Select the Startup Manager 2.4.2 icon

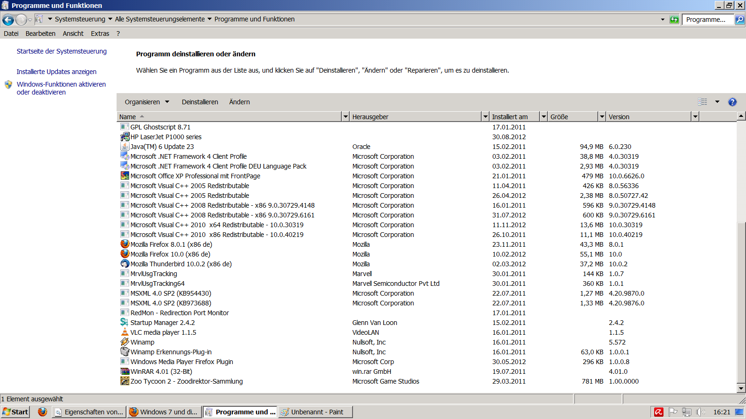[x=124, y=322]
